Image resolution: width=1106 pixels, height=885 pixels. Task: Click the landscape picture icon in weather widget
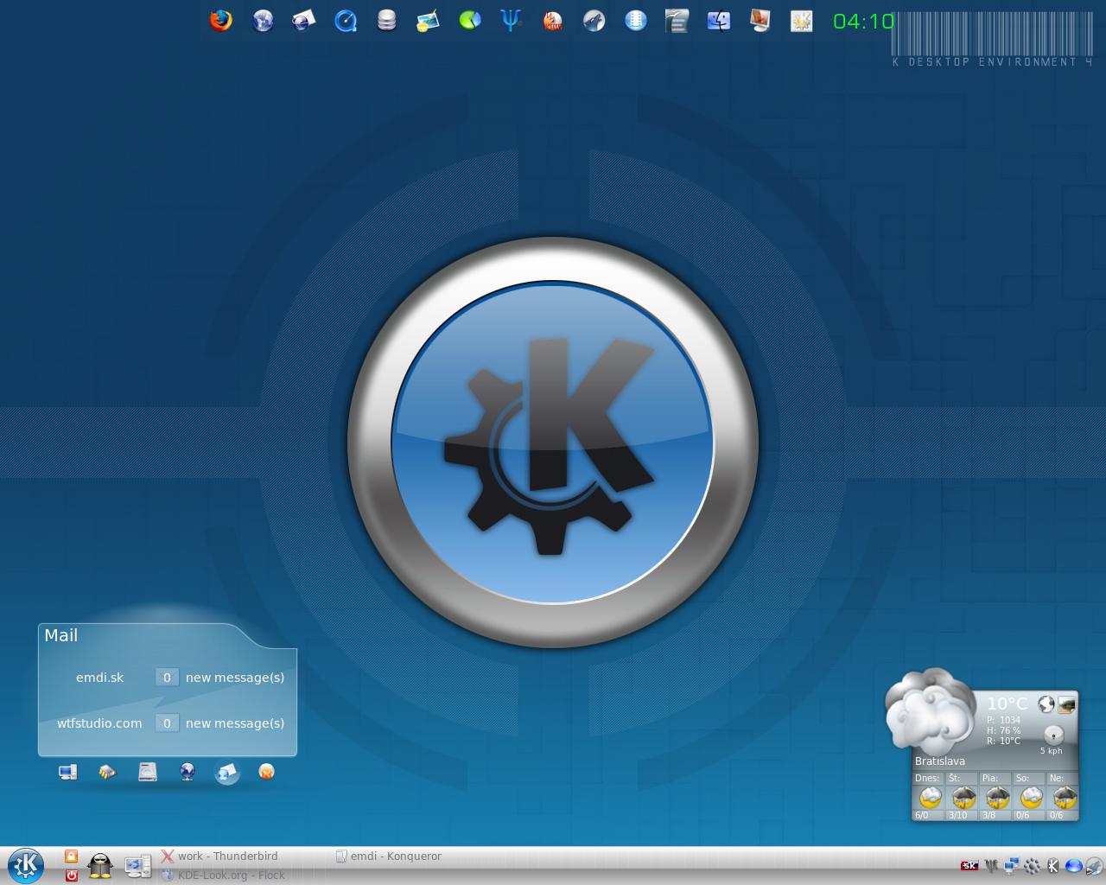pyautogui.click(x=1067, y=704)
